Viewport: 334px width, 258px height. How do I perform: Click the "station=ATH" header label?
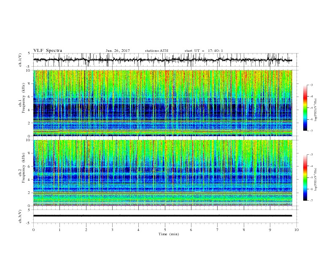coord(156,51)
